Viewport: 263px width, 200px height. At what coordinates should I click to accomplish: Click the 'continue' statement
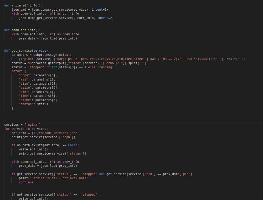(x=26, y=182)
